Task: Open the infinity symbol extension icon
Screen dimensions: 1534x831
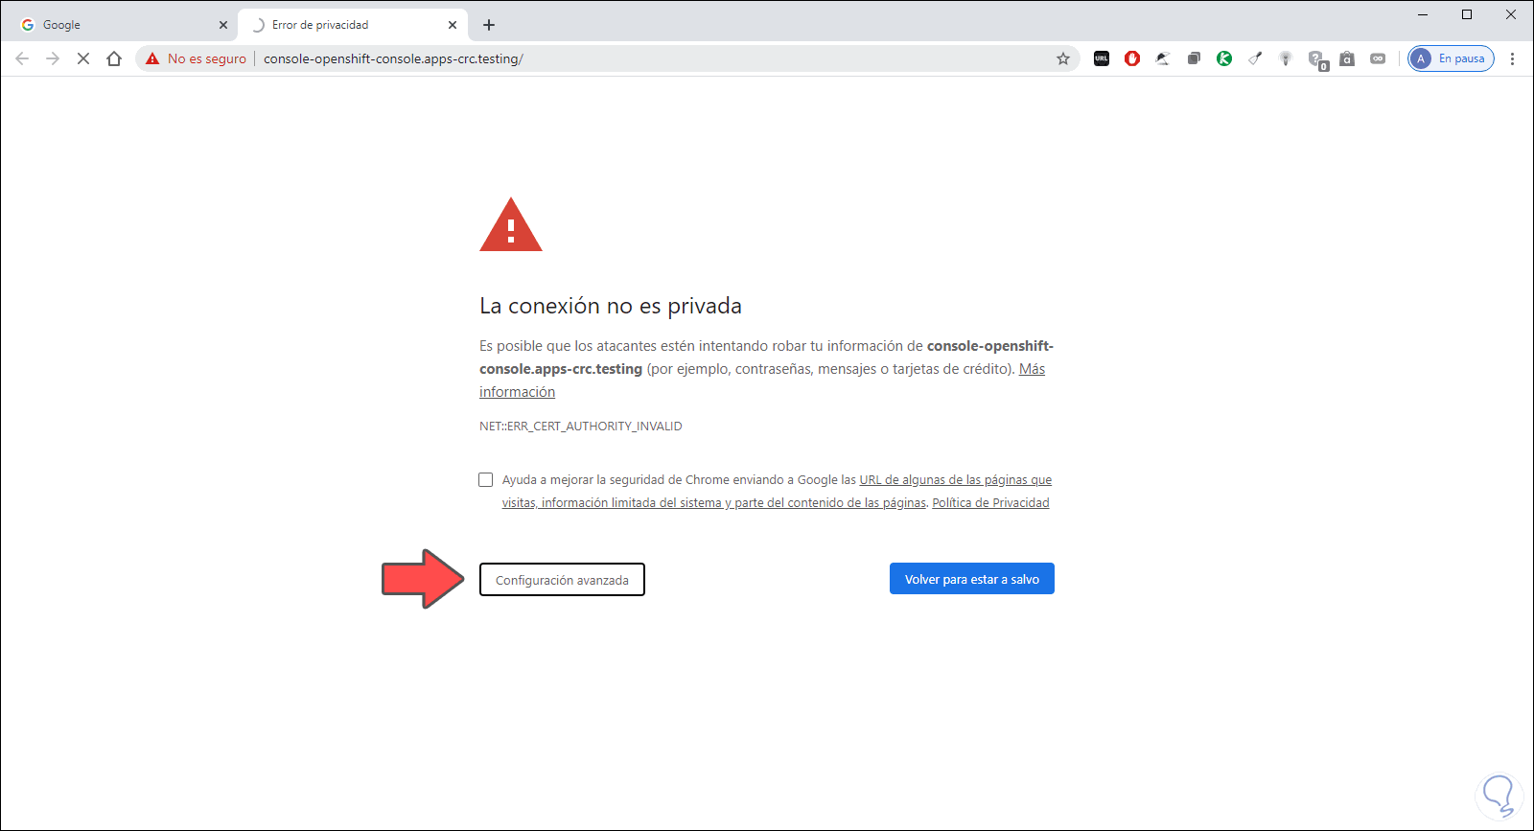Action: pyautogui.click(x=1378, y=58)
